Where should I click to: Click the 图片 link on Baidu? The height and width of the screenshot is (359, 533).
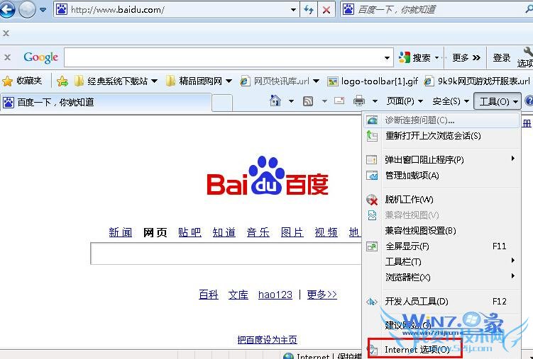292,232
